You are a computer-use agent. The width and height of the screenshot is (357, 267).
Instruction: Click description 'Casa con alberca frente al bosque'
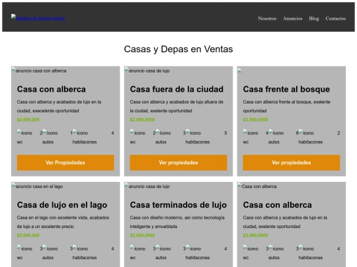(x=287, y=106)
